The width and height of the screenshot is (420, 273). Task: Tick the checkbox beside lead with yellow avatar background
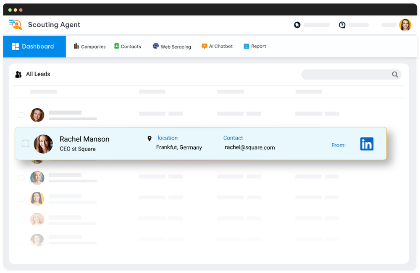pos(21,199)
